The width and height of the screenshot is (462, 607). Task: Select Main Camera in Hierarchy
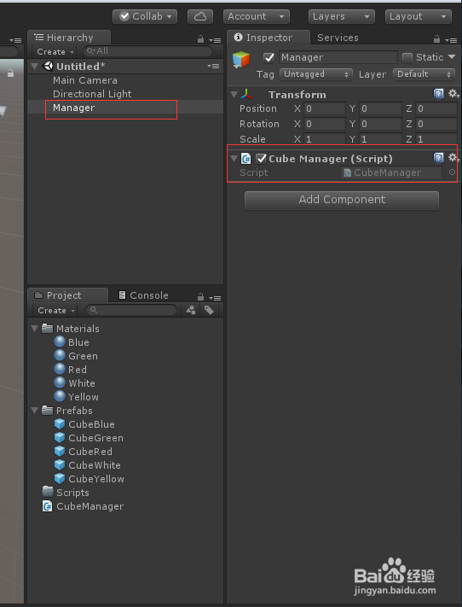(85, 80)
